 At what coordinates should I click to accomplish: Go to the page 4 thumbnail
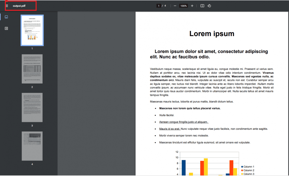point(32,146)
